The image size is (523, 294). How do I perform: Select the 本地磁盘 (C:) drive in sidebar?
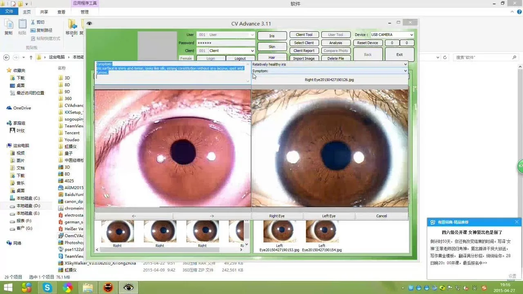tap(28, 198)
